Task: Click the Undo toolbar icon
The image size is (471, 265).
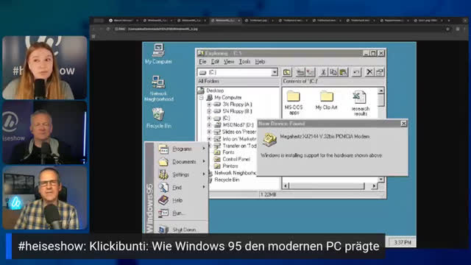Action: pyautogui.click(x=356, y=72)
